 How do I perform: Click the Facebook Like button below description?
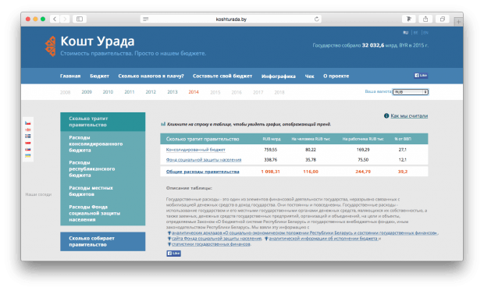click(x=174, y=254)
